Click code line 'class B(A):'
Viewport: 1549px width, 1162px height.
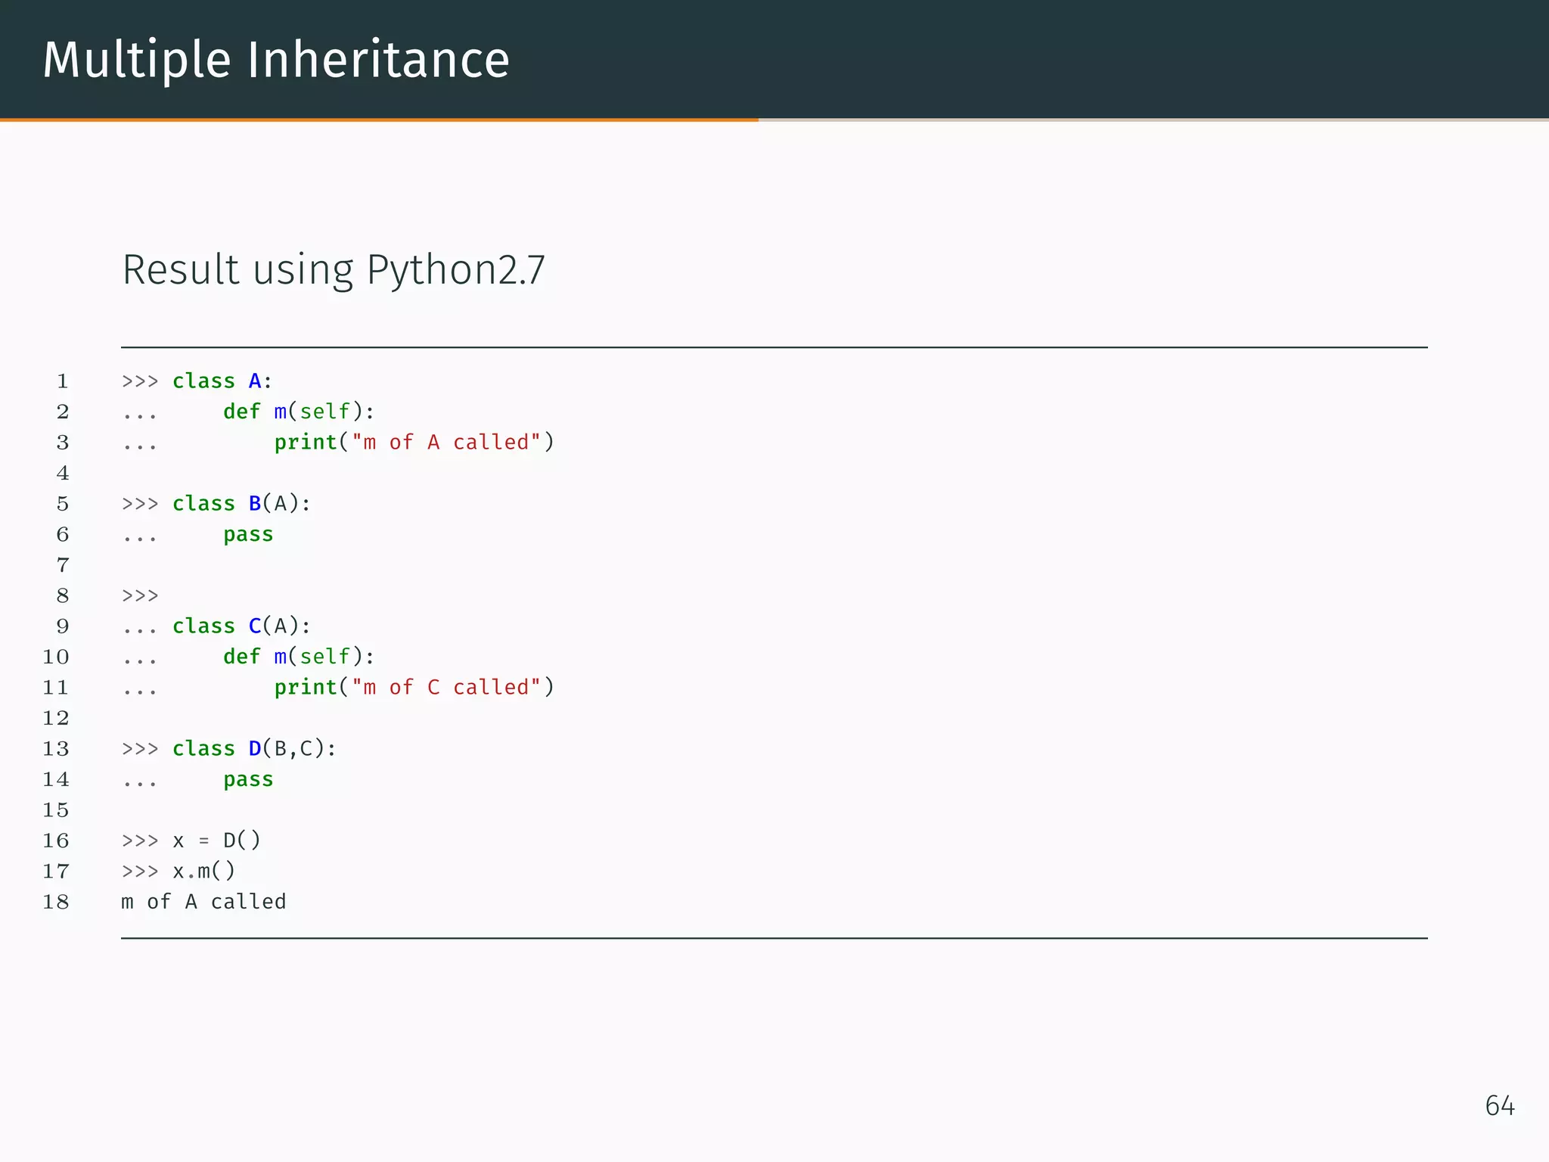point(241,504)
